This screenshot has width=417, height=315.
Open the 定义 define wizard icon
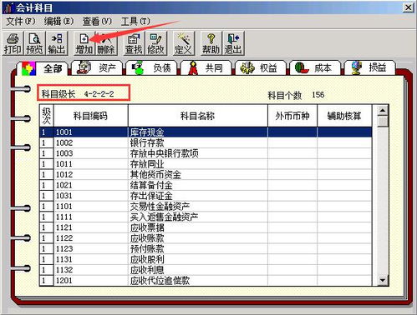point(183,43)
